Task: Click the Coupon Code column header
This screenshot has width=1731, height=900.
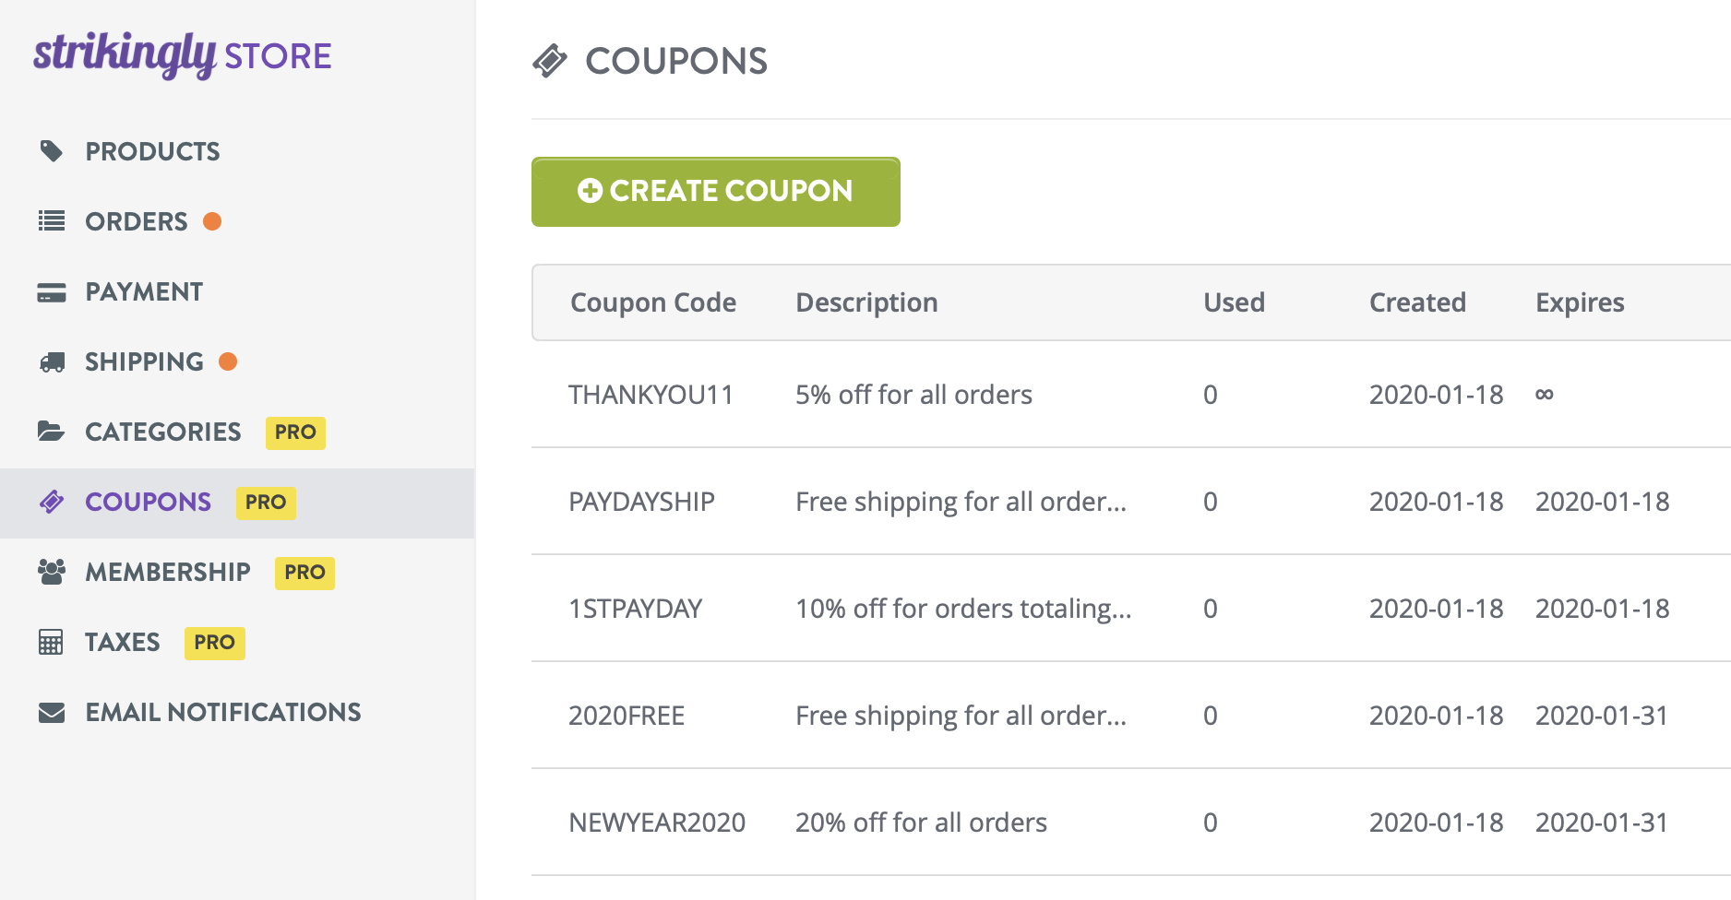Action: [653, 302]
